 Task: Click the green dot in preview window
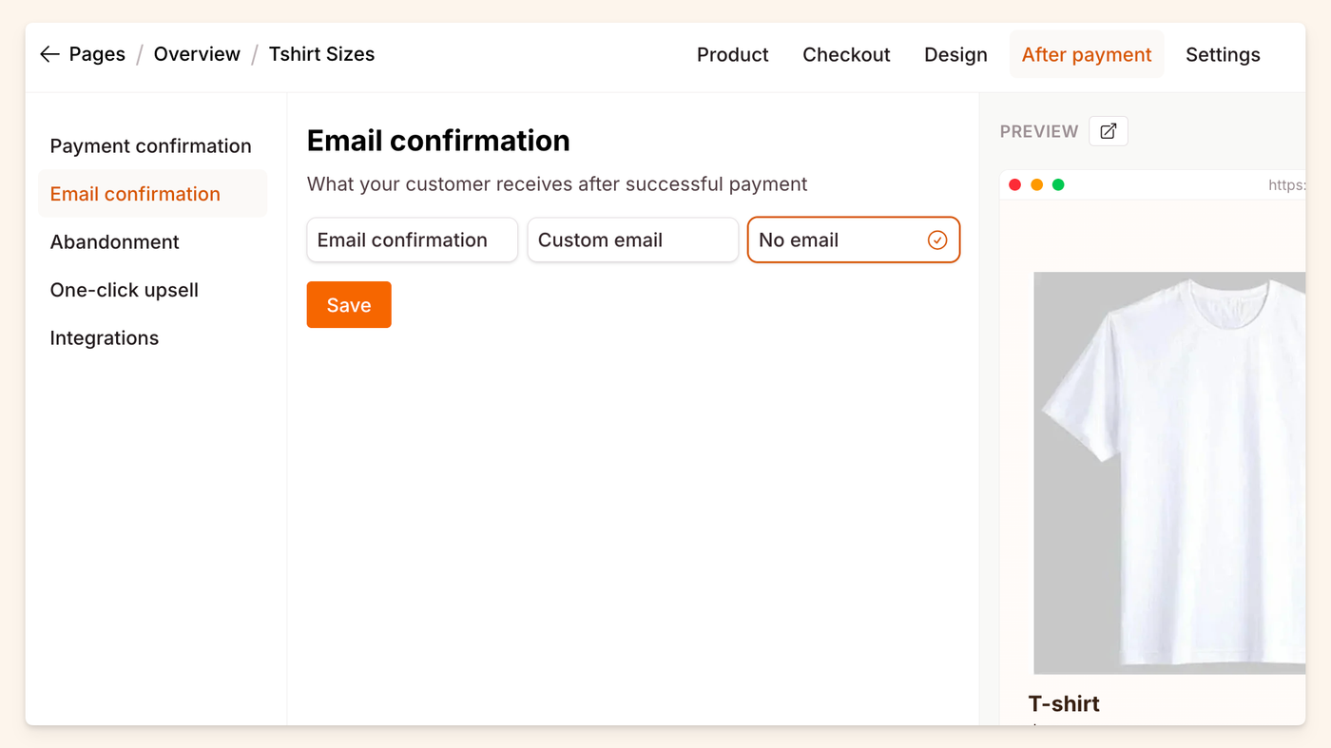[1058, 184]
